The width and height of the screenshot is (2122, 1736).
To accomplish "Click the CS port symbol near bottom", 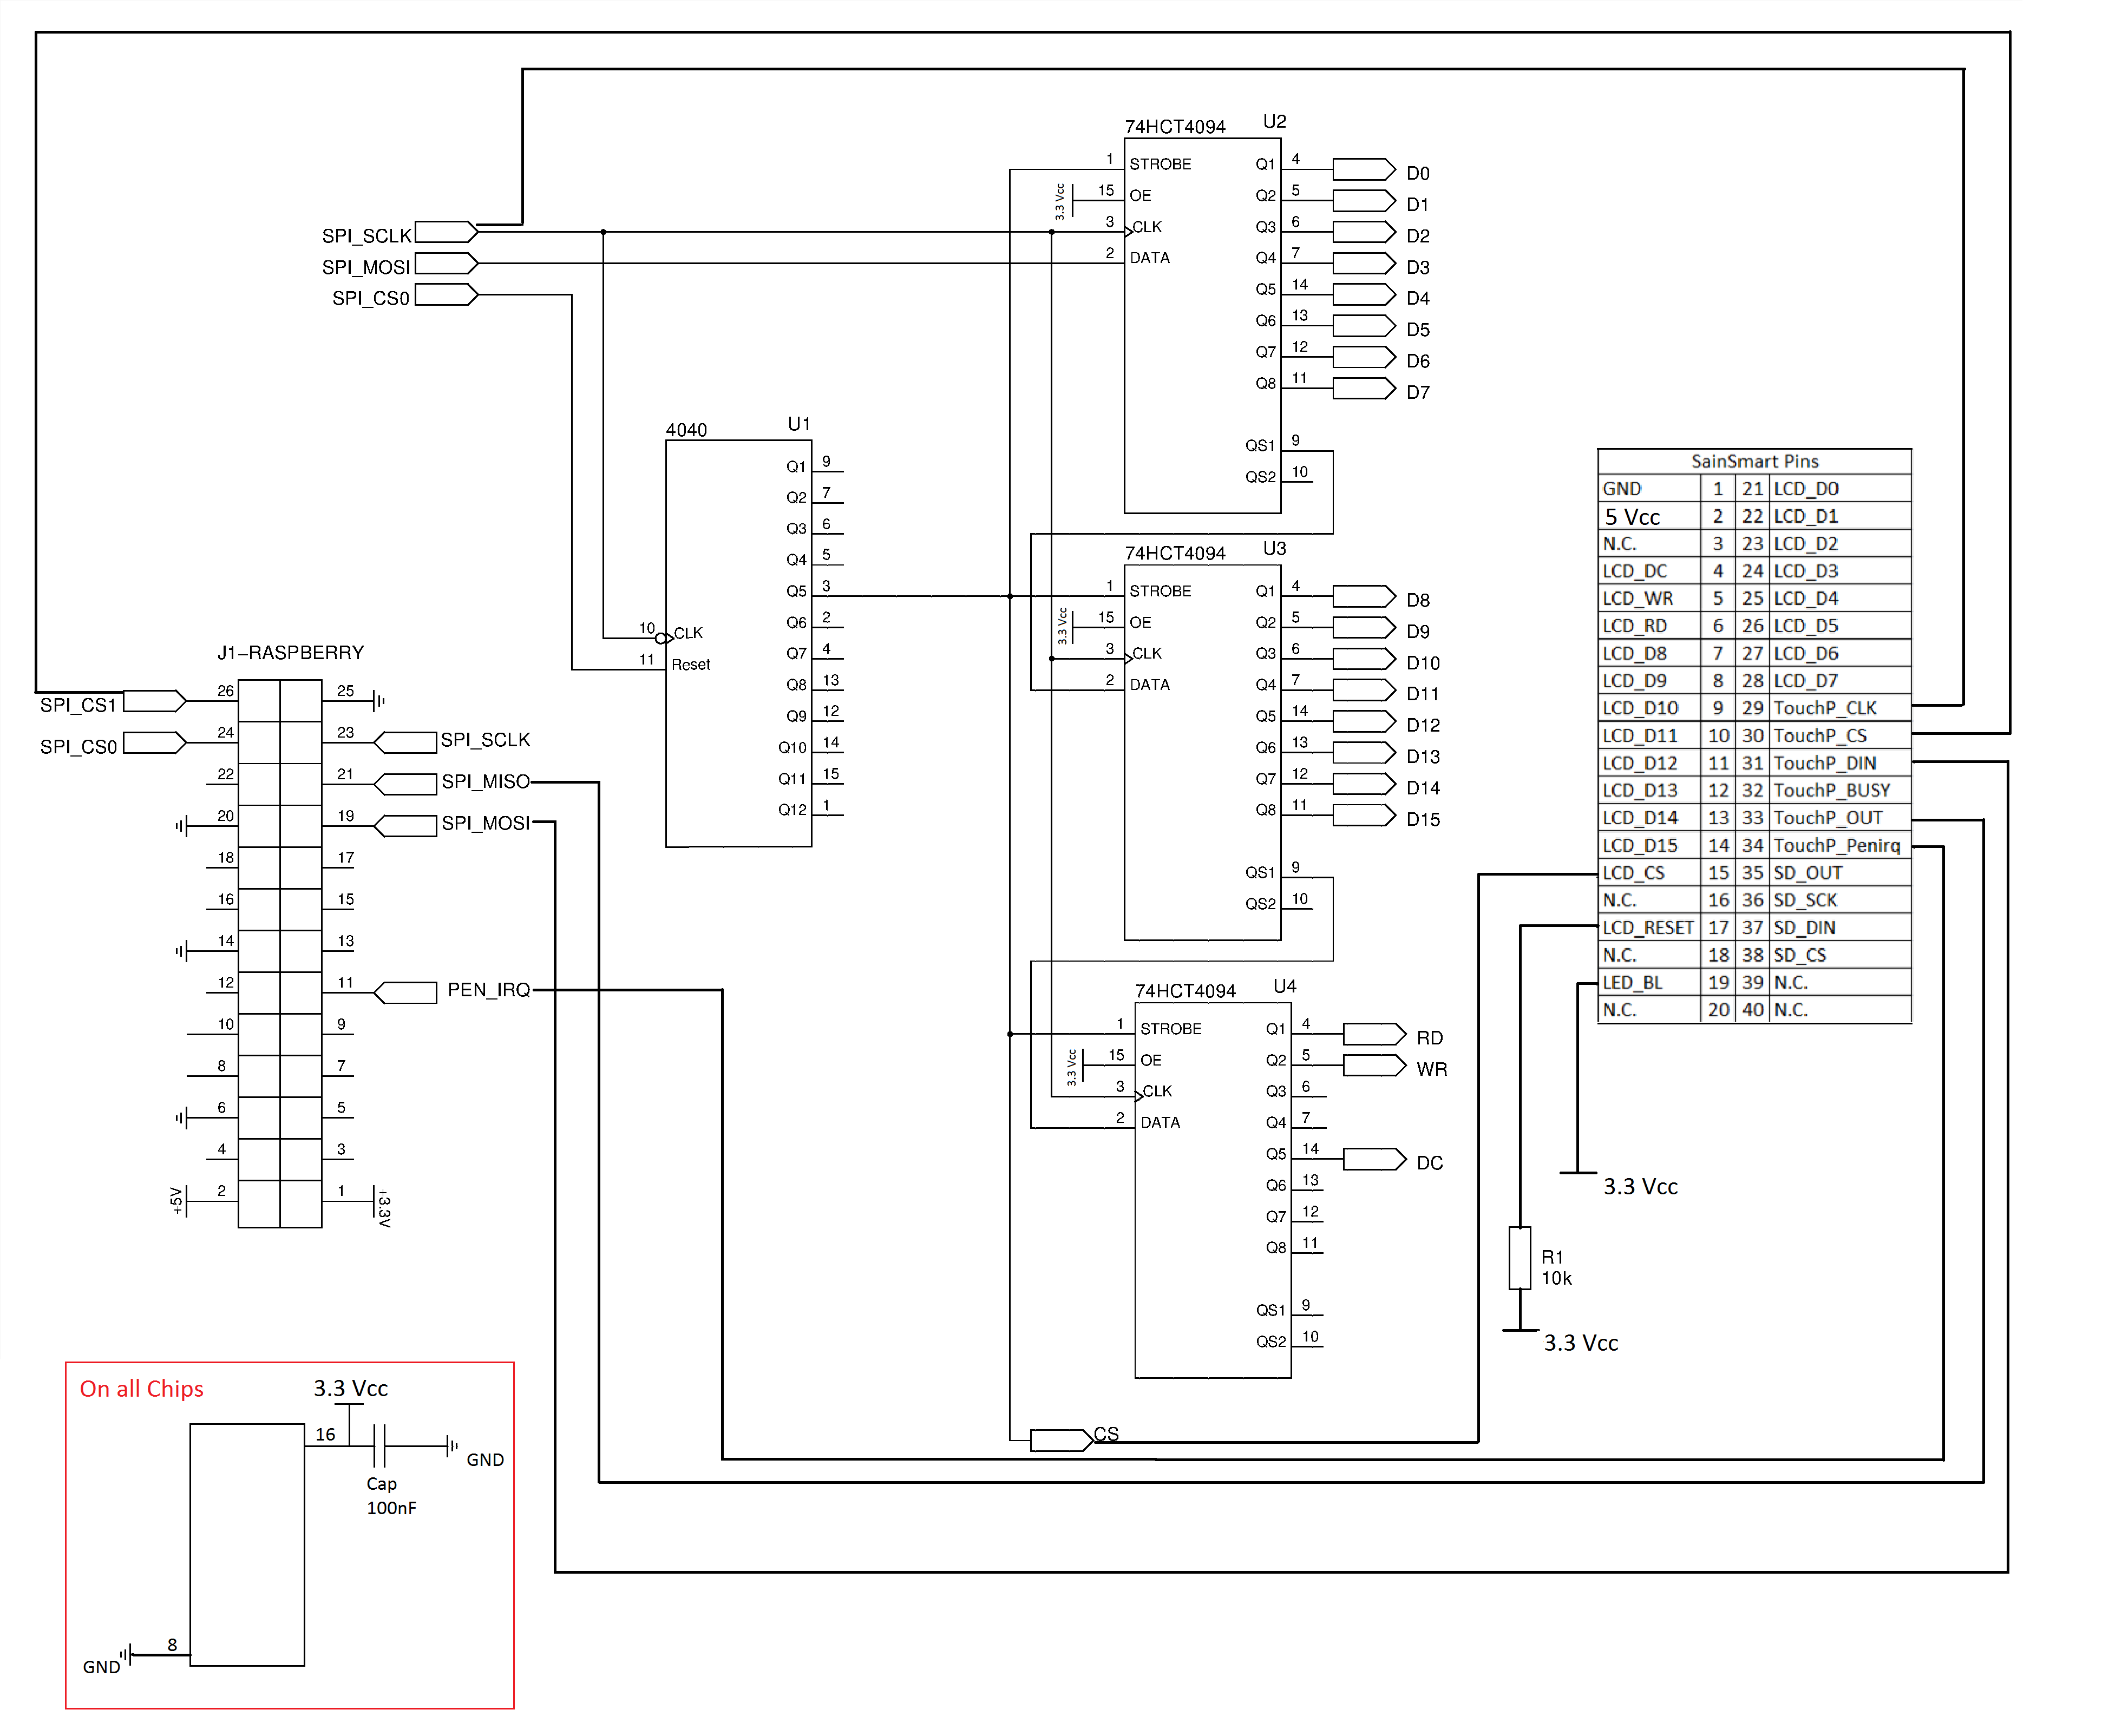I will (x=1060, y=1440).
